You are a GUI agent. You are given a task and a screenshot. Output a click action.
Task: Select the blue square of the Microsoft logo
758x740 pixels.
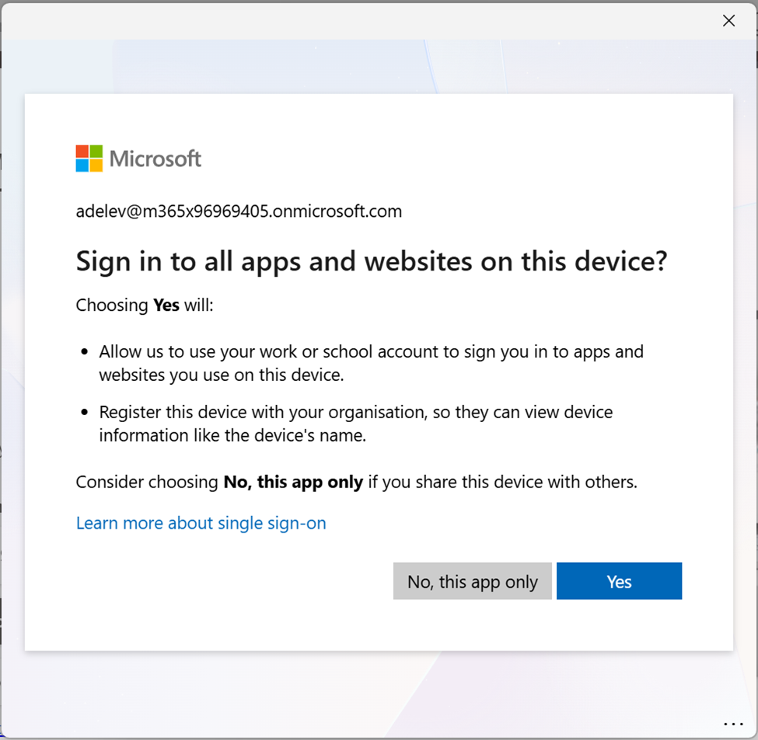(82, 165)
